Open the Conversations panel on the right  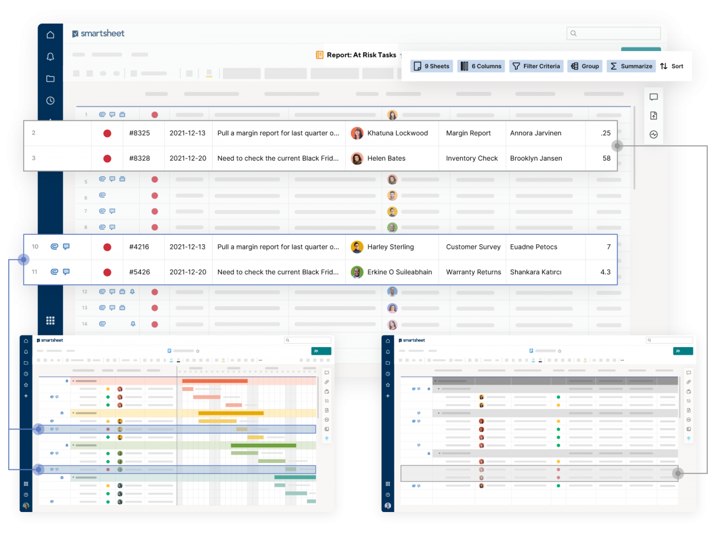click(654, 97)
